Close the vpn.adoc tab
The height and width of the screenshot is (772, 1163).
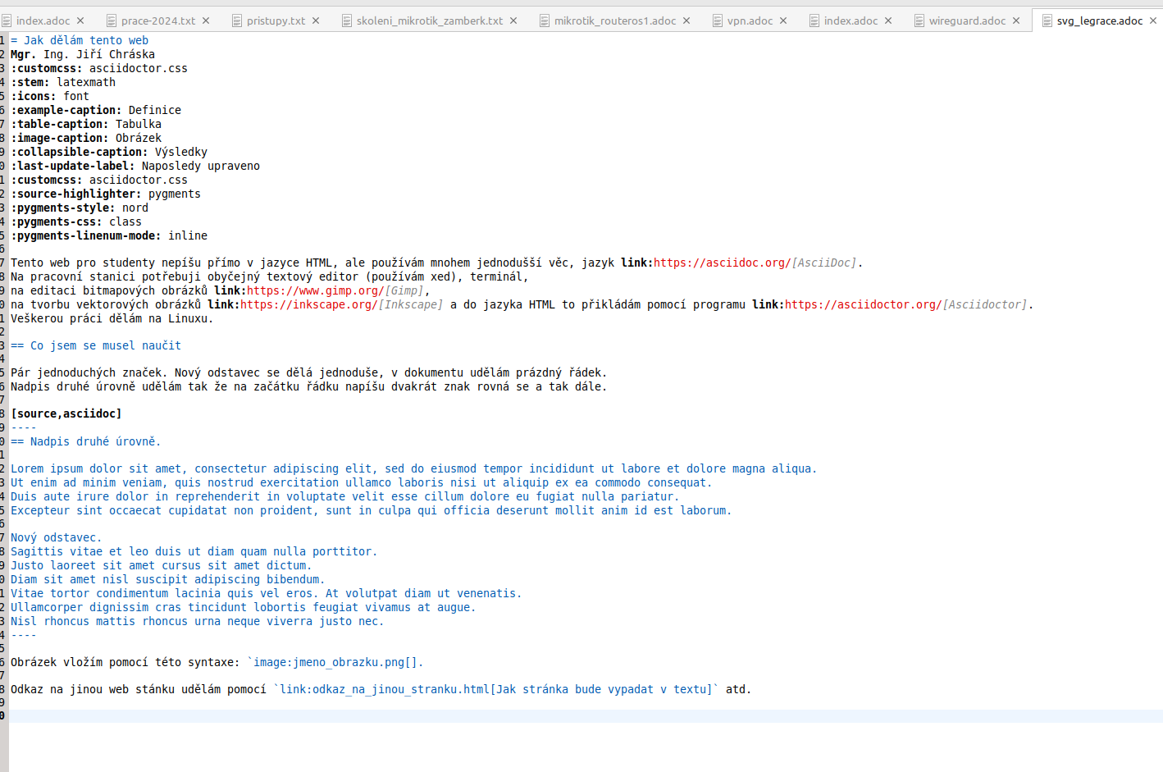783,21
